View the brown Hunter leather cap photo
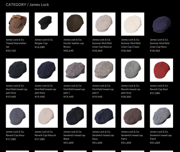This screenshot has height=152, width=180. (x=75, y=24)
